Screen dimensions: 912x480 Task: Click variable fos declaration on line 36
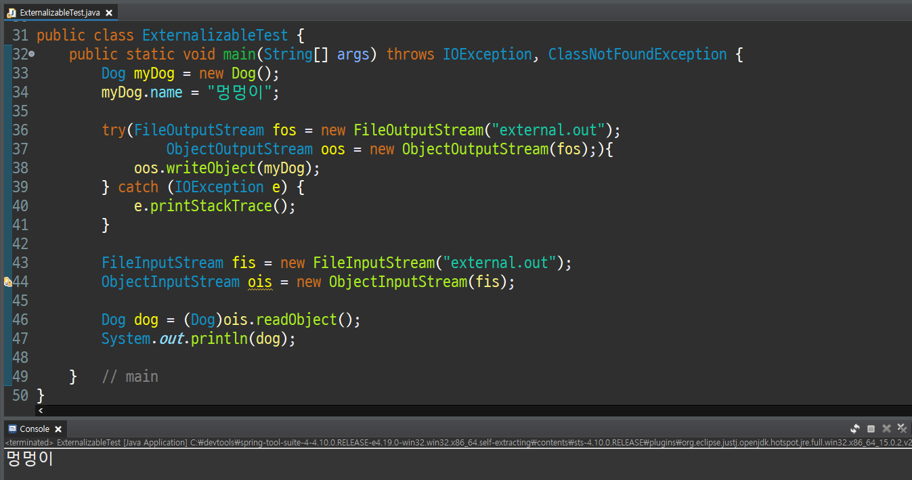[284, 130]
